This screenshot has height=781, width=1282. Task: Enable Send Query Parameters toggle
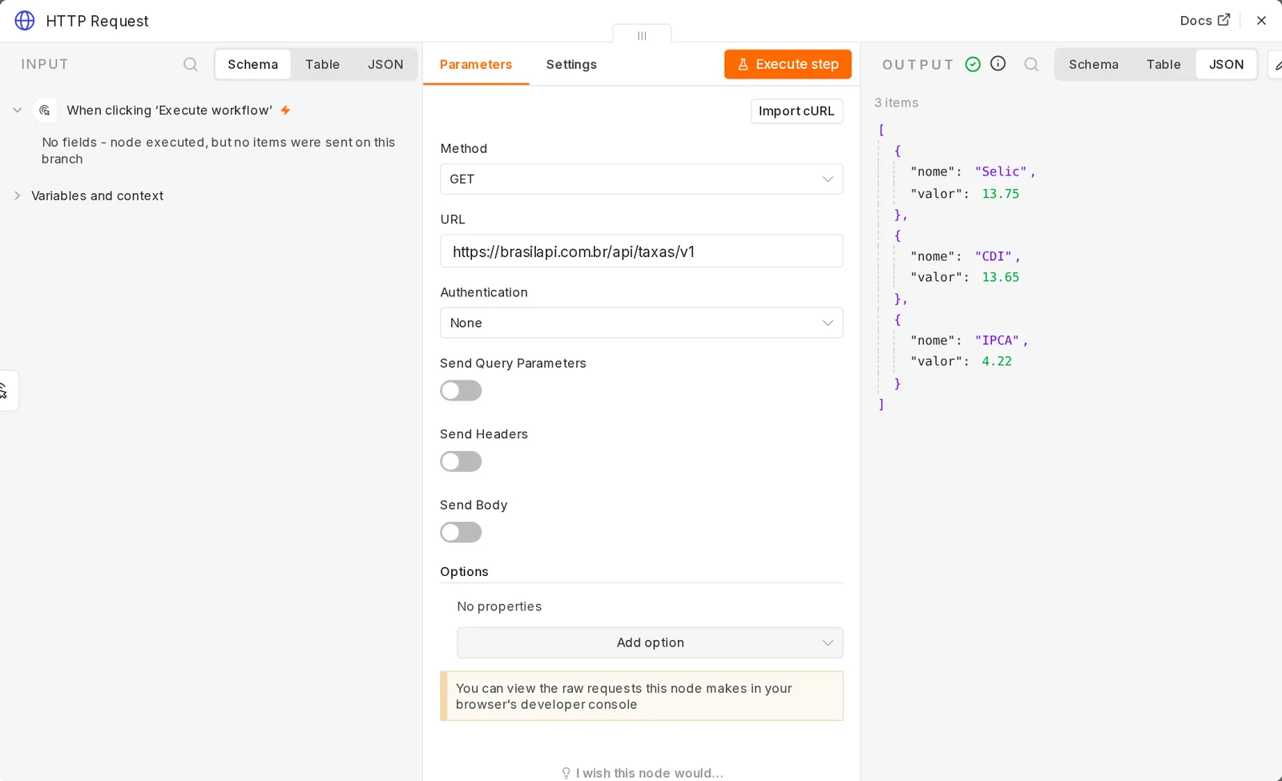pyautogui.click(x=461, y=391)
